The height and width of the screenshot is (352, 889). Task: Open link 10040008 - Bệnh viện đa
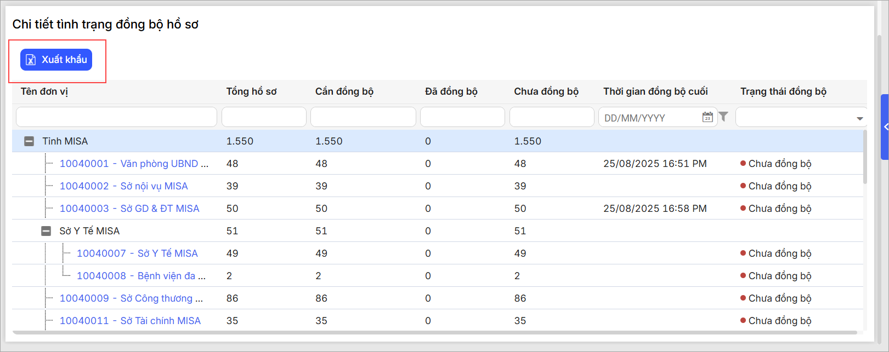[x=141, y=276]
